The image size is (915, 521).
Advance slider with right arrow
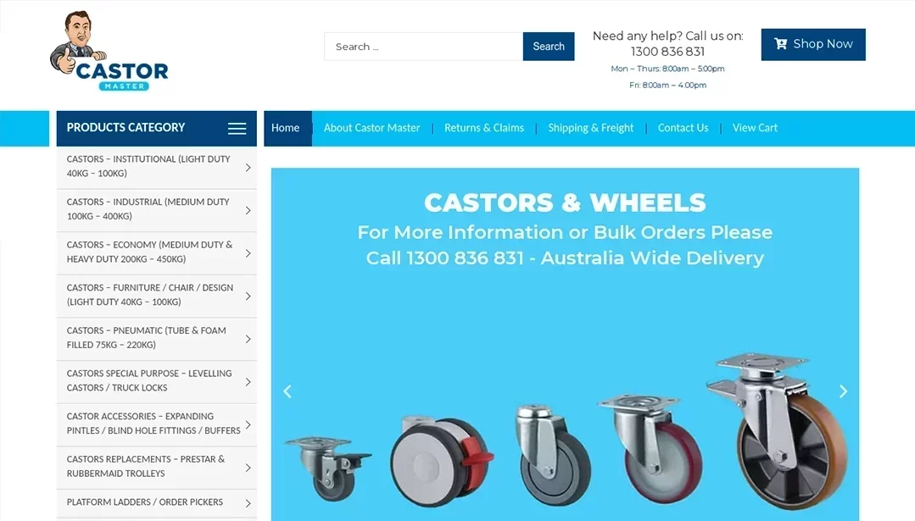click(x=843, y=391)
